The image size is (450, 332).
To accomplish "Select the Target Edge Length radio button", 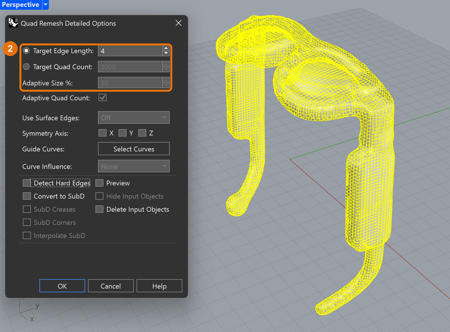I will tap(26, 51).
